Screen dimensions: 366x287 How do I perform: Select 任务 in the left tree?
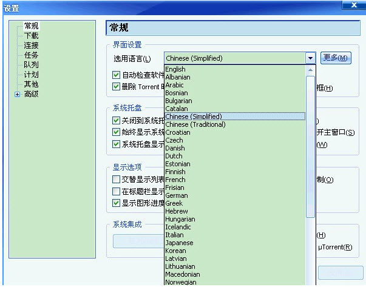[x=31, y=55]
